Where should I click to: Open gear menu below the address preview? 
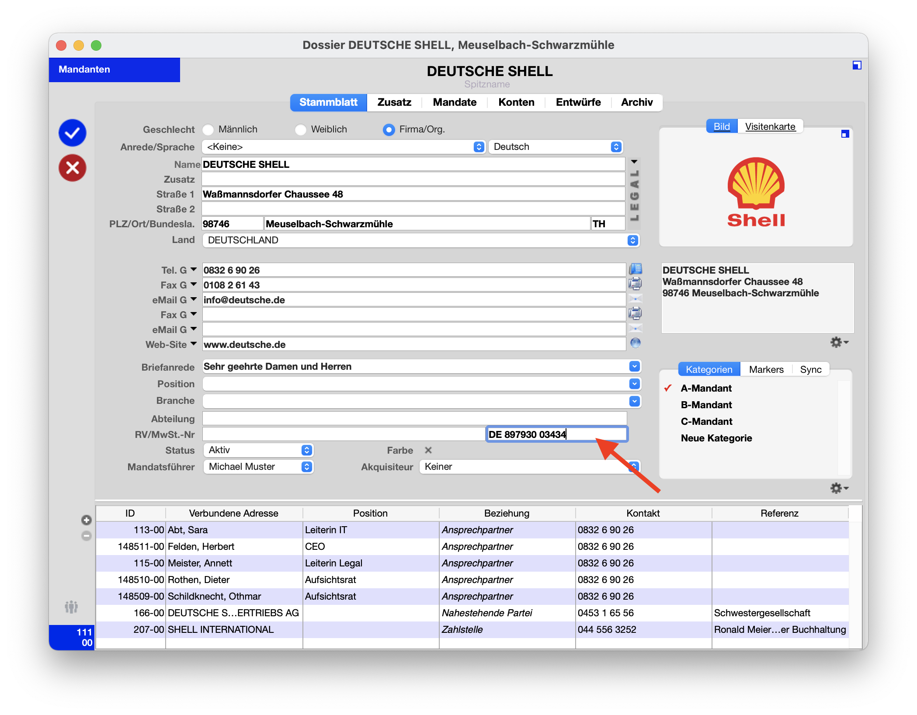[x=839, y=342]
